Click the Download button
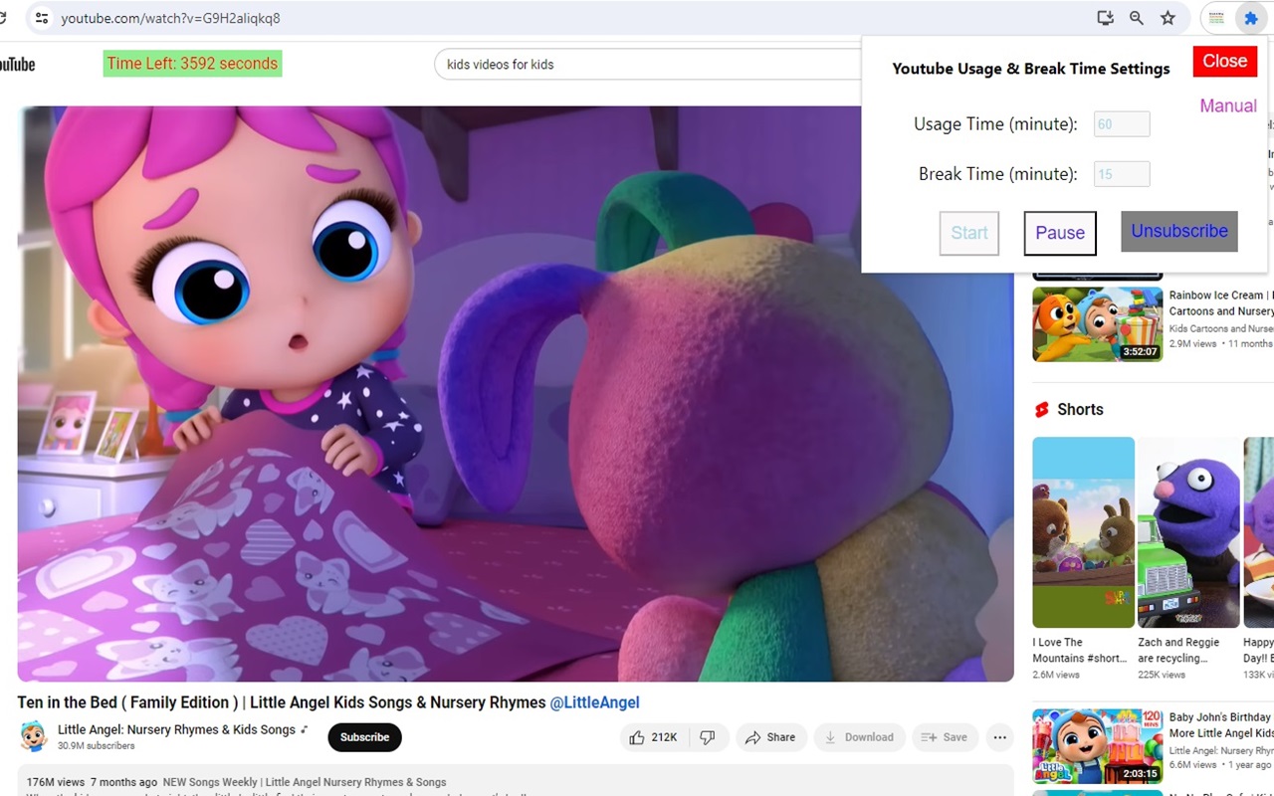 pos(859,737)
